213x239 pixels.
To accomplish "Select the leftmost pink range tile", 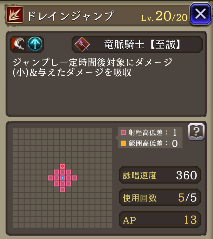I will click(x=51, y=178).
